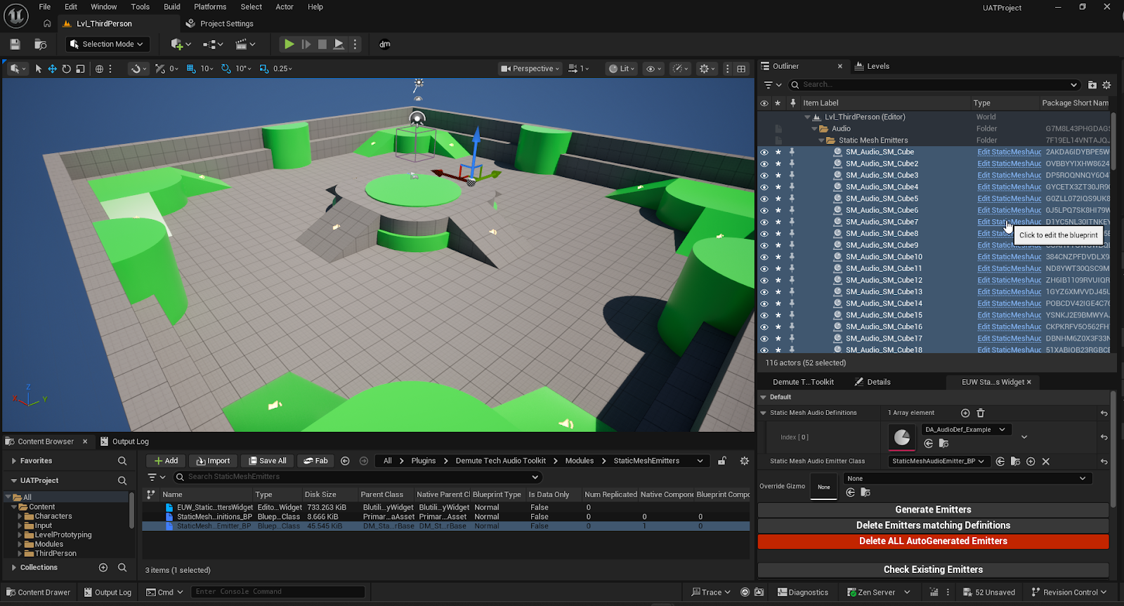The width and height of the screenshot is (1124, 606).
Task: Click the Check Existing Emitters button
Action: (933, 569)
